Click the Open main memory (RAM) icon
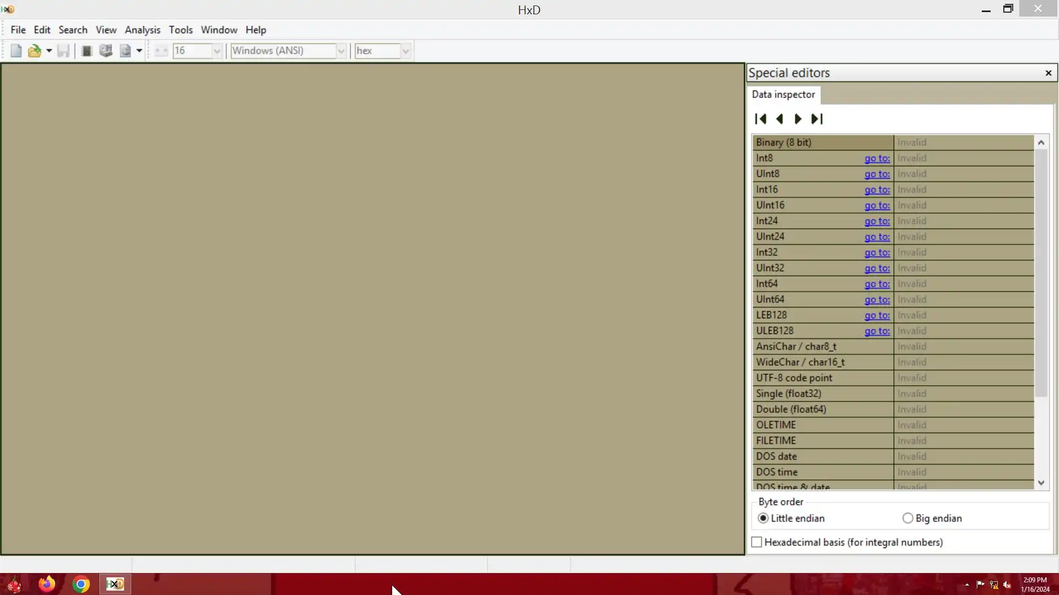 [86, 51]
